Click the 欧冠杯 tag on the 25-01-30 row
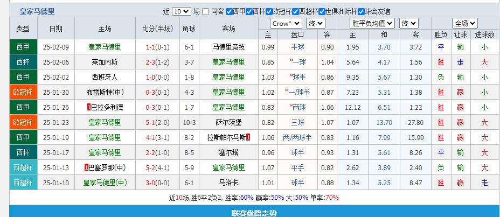 click(x=23, y=93)
